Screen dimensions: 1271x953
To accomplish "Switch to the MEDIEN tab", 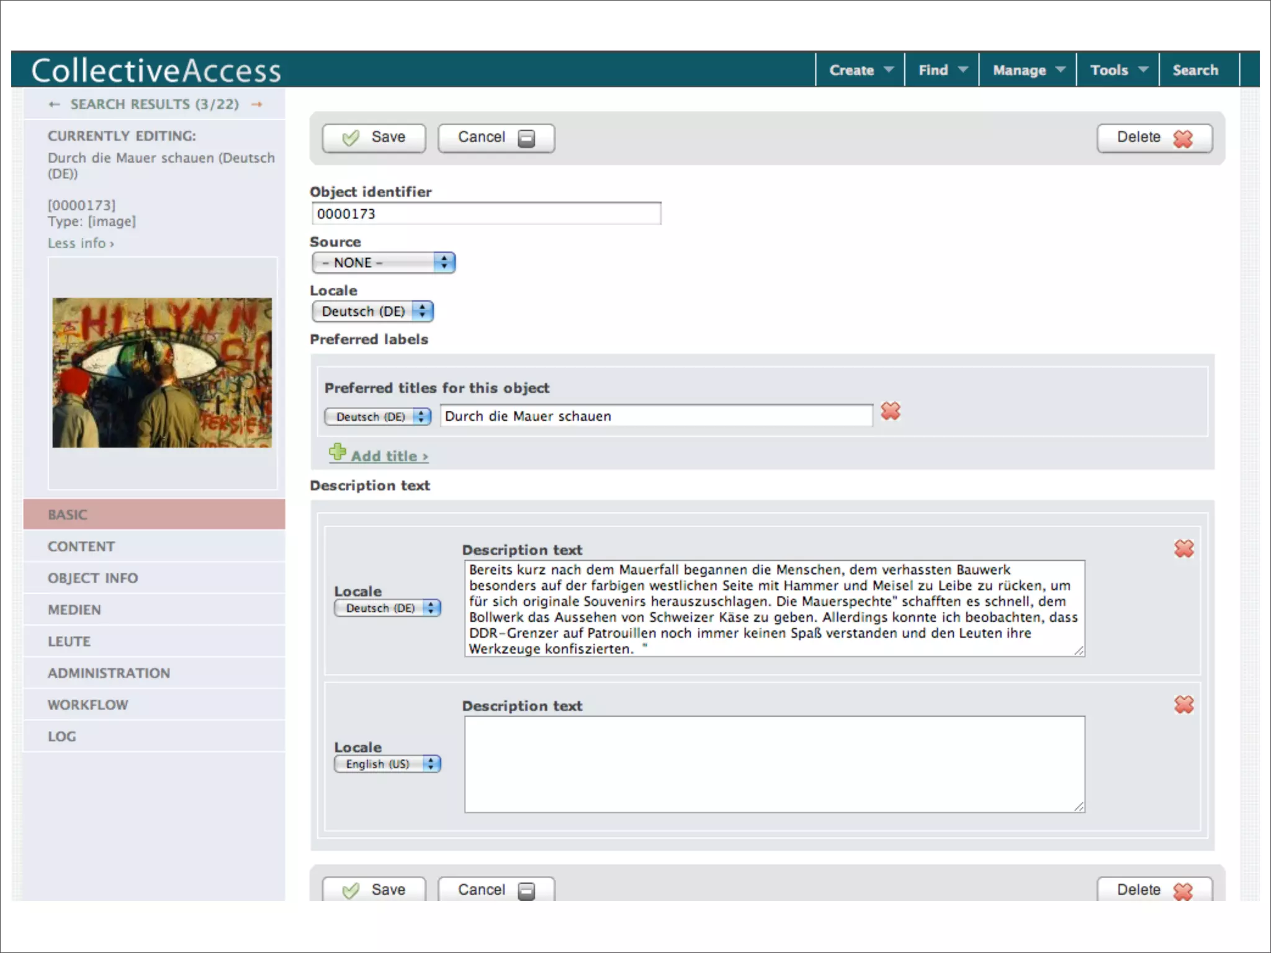I will 154,609.
